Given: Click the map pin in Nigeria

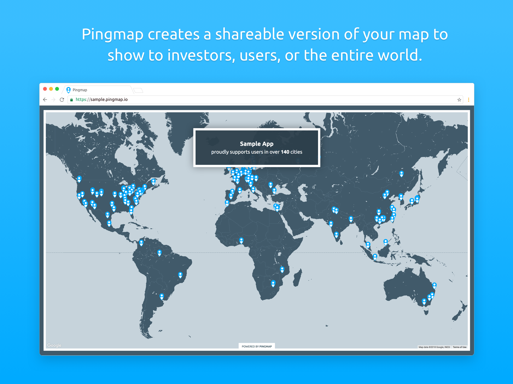Looking at the screenshot, I should 241,240.
